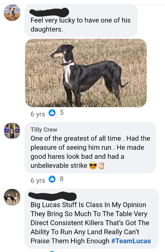Click redacted name on third comment
Image resolution: width=165 pixels, height=252 pixels.
(x=52, y=196)
